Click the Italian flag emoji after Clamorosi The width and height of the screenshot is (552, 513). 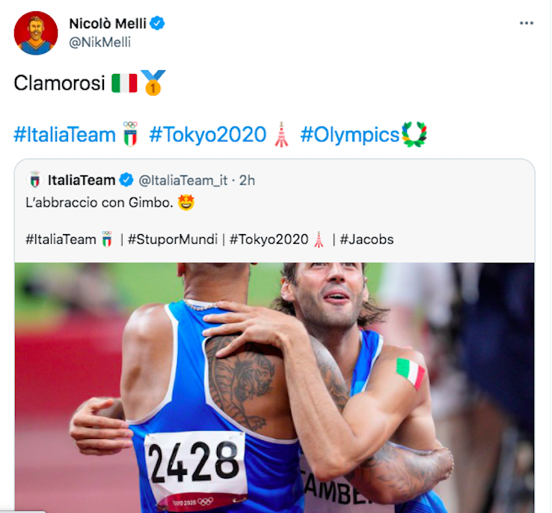click(124, 82)
